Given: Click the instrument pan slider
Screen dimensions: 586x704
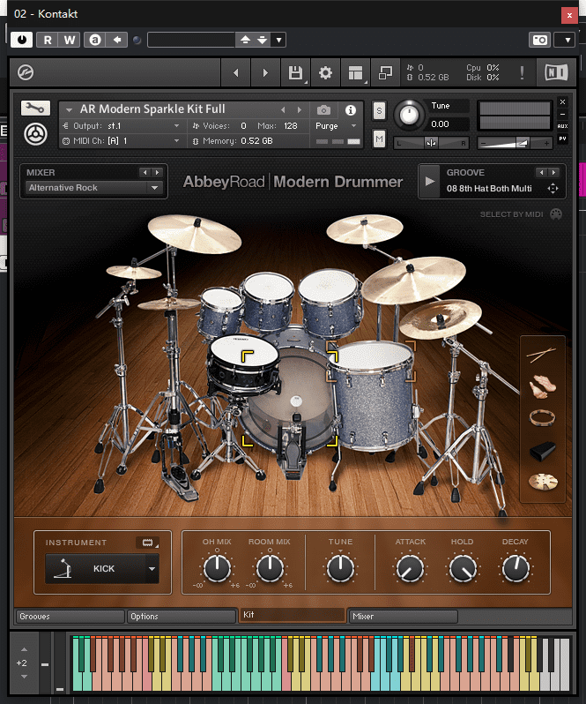Looking at the screenshot, I should [x=431, y=143].
